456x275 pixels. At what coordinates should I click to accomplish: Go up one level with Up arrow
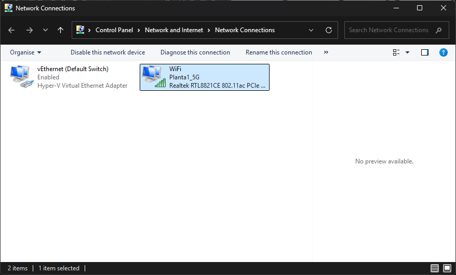pyautogui.click(x=60, y=30)
